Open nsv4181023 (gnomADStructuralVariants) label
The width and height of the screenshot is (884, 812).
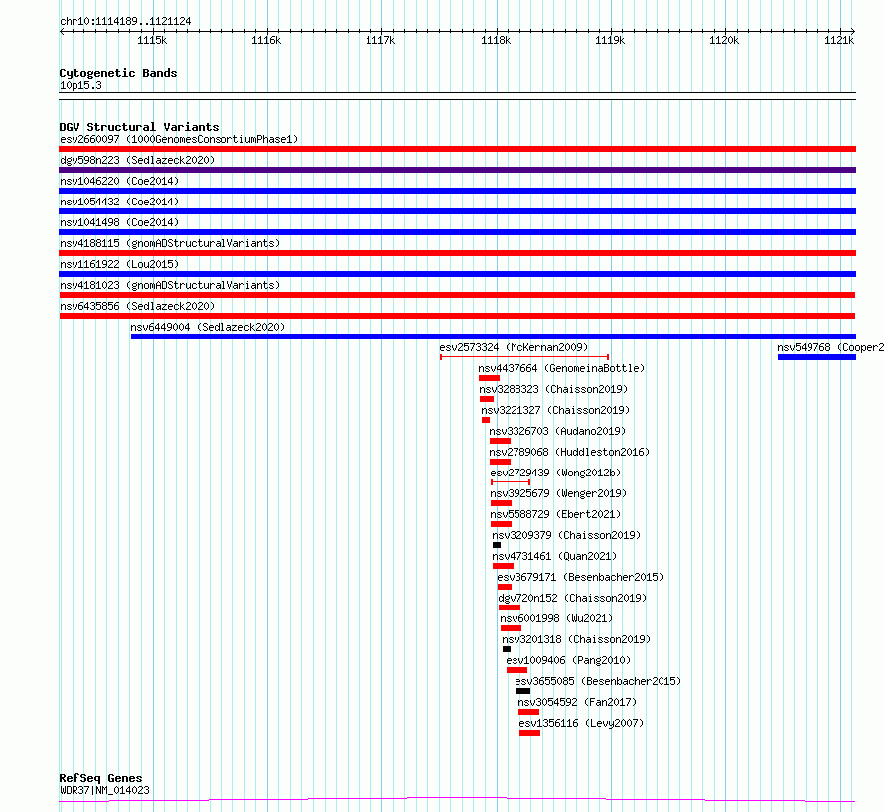click(170, 285)
